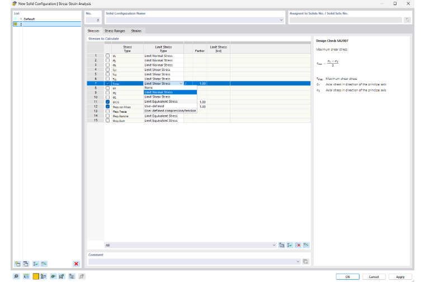Viewport: 425px width, 282px height.
Task: Delete the configuration with the red X icon
Action: pyautogui.click(x=76, y=264)
